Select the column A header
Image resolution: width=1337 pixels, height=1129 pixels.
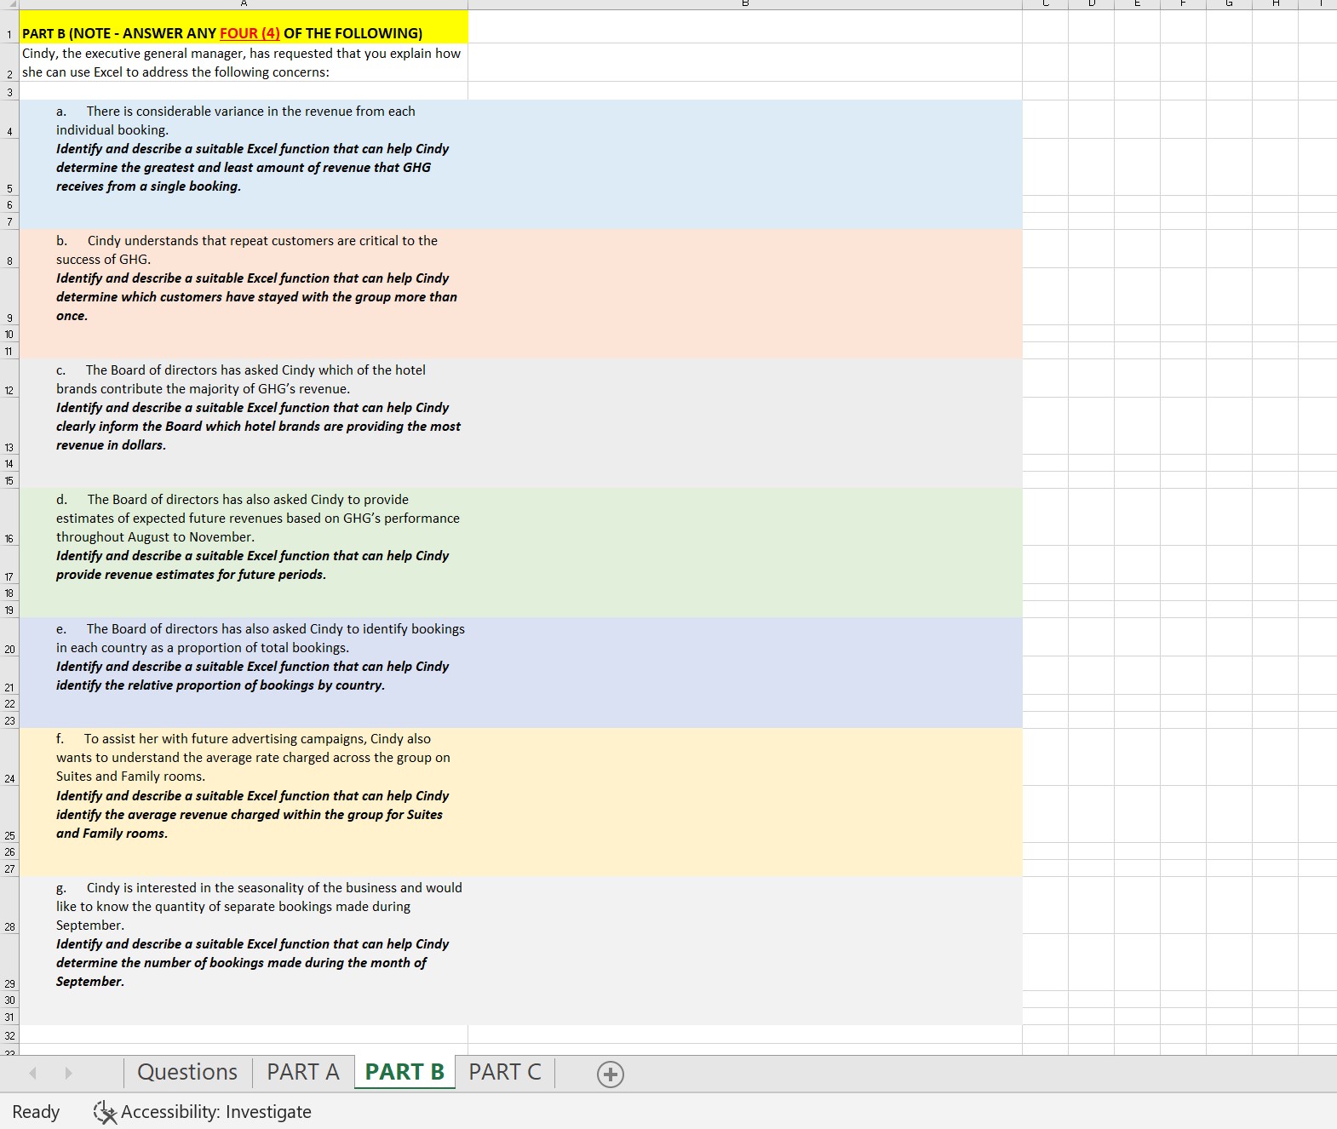(244, 4)
